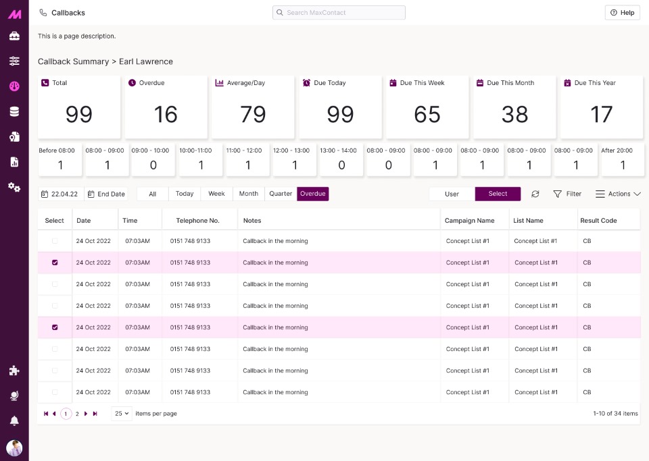The width and height of the screenshot is (649, 461).
Task: Click the Filter funnel button
Action: pos(567,194)
